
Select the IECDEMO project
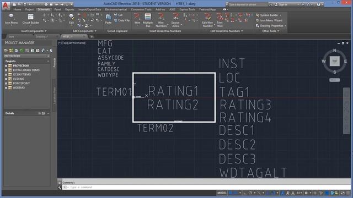pyautogui.click(x=18, y=79)
